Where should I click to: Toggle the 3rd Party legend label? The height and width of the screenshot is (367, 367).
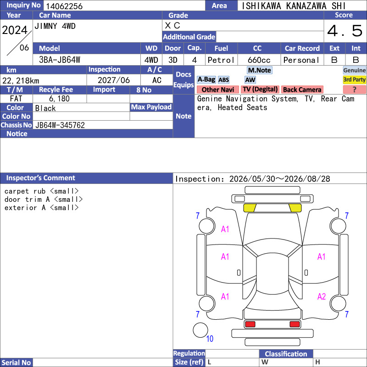pos(354,80)
